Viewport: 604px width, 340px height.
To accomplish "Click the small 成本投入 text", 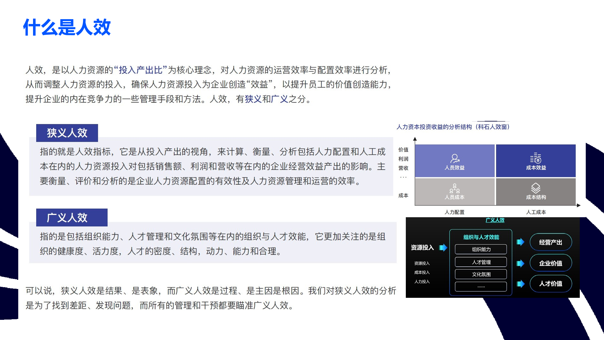I will tap(422, 272).
